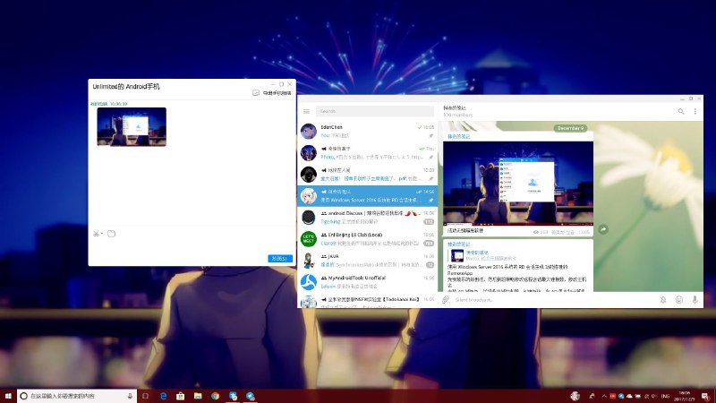Click EdenChen's avatar picture
The width and height of the screenshot is (716, 403).
coord(309,132)
